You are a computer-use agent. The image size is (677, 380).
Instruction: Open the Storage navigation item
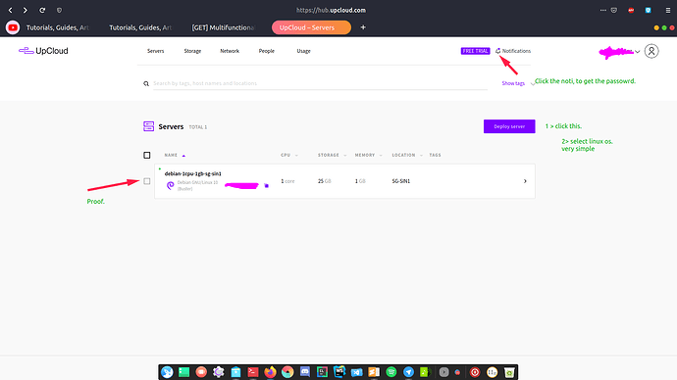192,51
